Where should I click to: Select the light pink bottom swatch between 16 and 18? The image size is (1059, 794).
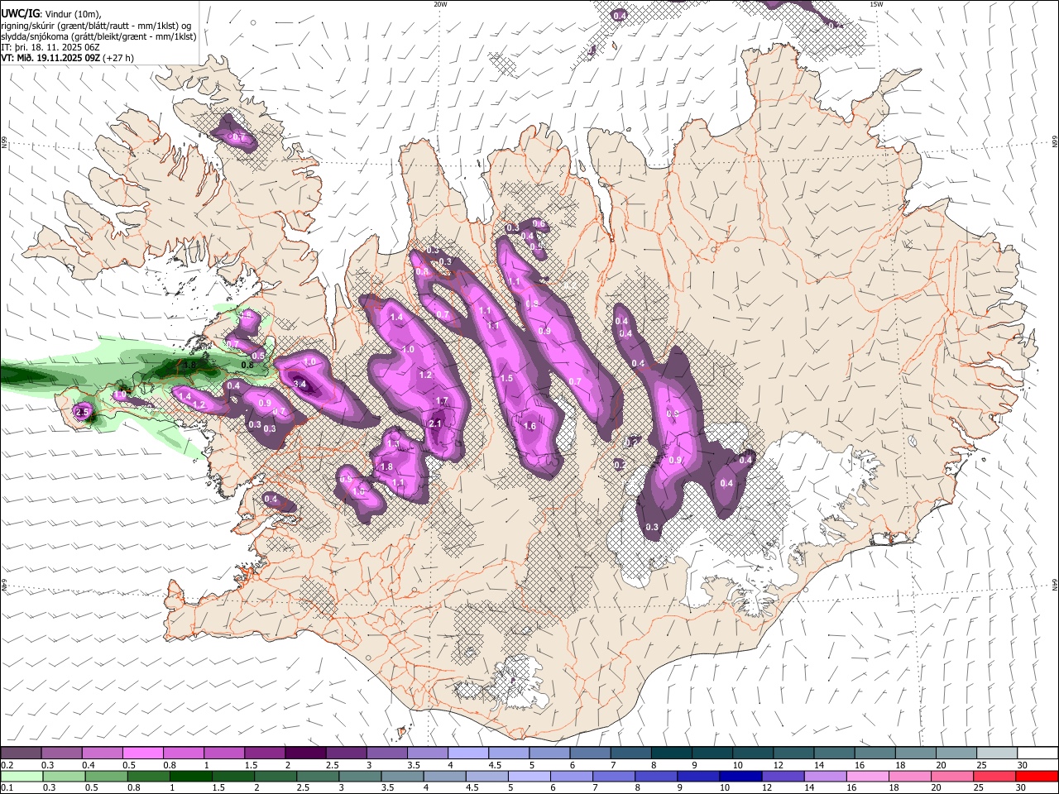[866, 776]
